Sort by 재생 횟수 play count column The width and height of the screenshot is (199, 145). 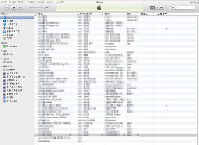click(161, 14)
